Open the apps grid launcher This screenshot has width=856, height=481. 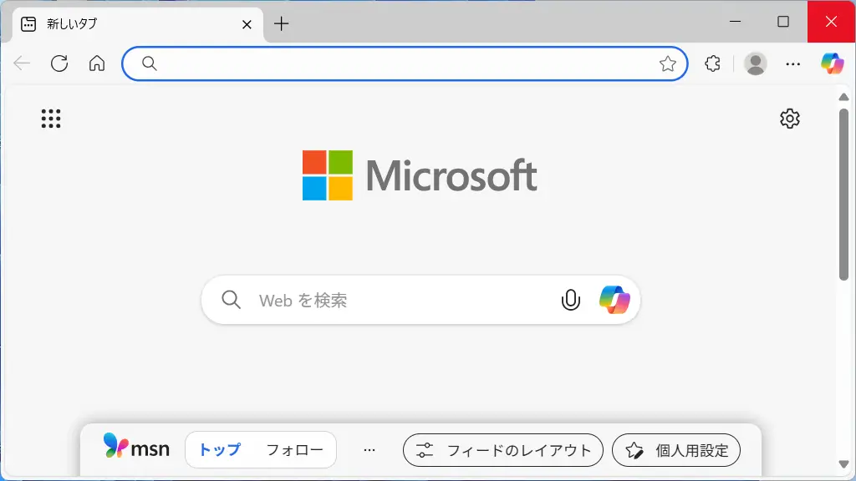[51, 119]
